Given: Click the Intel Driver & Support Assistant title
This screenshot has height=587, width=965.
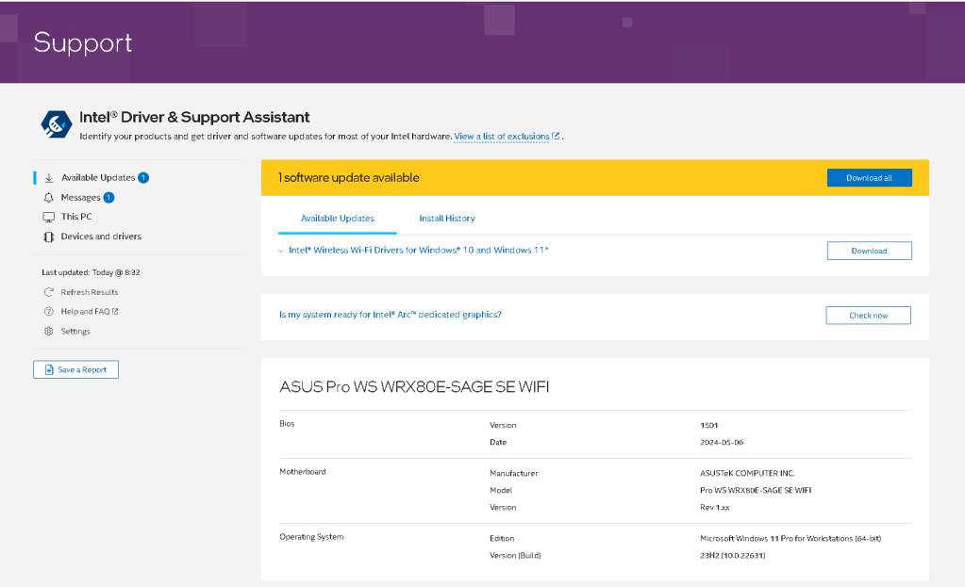Looking at the screenshot, I should click(x=194, y=117).
